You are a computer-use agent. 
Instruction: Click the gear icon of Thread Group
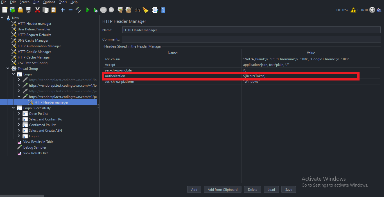click(14, 68)
